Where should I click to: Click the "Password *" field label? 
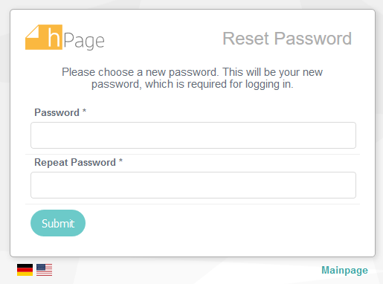tap(60, 112)
